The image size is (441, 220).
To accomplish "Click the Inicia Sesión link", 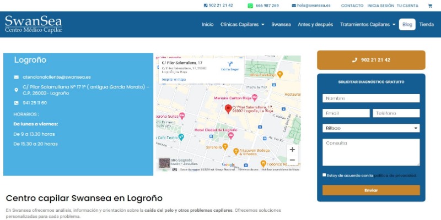I will (380, 5).
